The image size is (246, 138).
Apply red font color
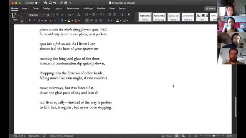point(76,20)
